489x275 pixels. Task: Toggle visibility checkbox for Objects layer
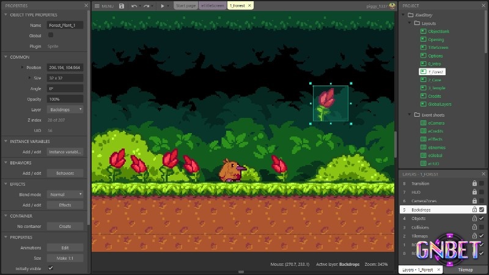coord(482,218)
